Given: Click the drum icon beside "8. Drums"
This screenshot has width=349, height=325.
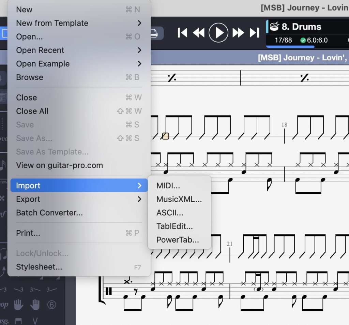Looking at the screenshot, I should [274, 27].
